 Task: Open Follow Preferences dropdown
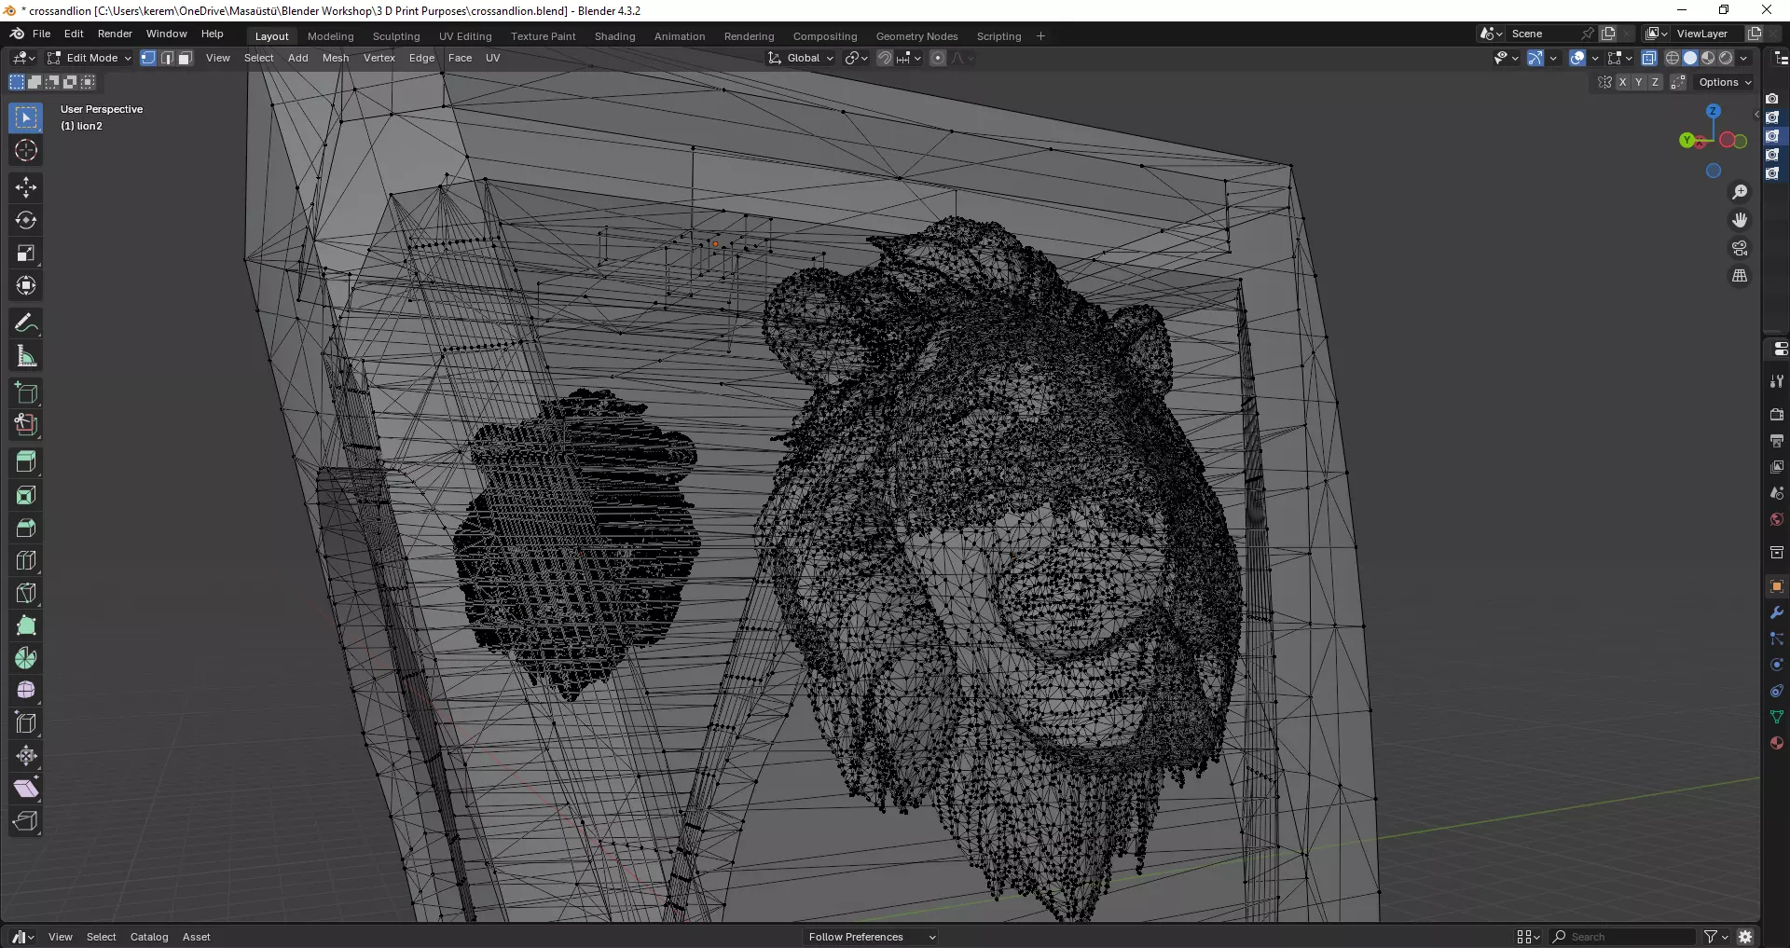coord(871,937)
